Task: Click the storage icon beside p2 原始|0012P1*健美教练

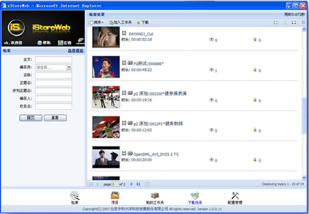Action: pyautogui.click(x=130, y=123)
